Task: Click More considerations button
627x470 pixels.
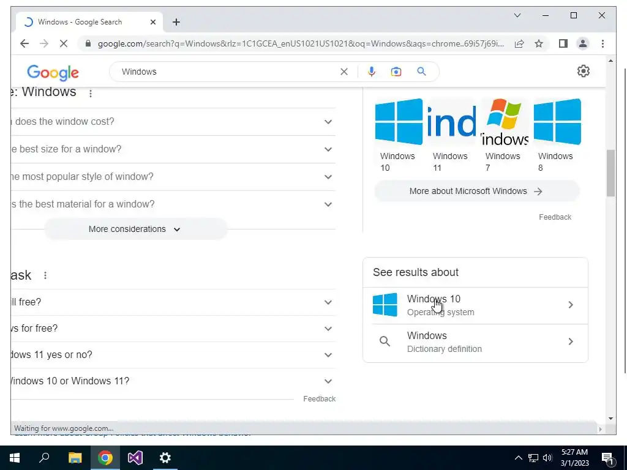Action: coord(135,229)
